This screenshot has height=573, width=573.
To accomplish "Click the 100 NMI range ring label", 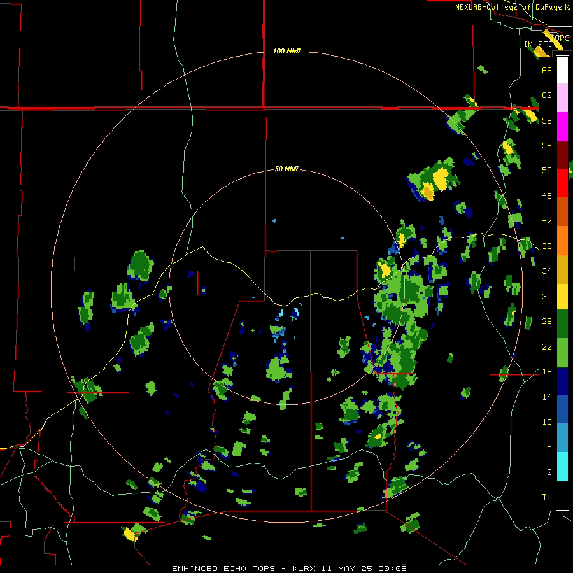I will 286,51.
